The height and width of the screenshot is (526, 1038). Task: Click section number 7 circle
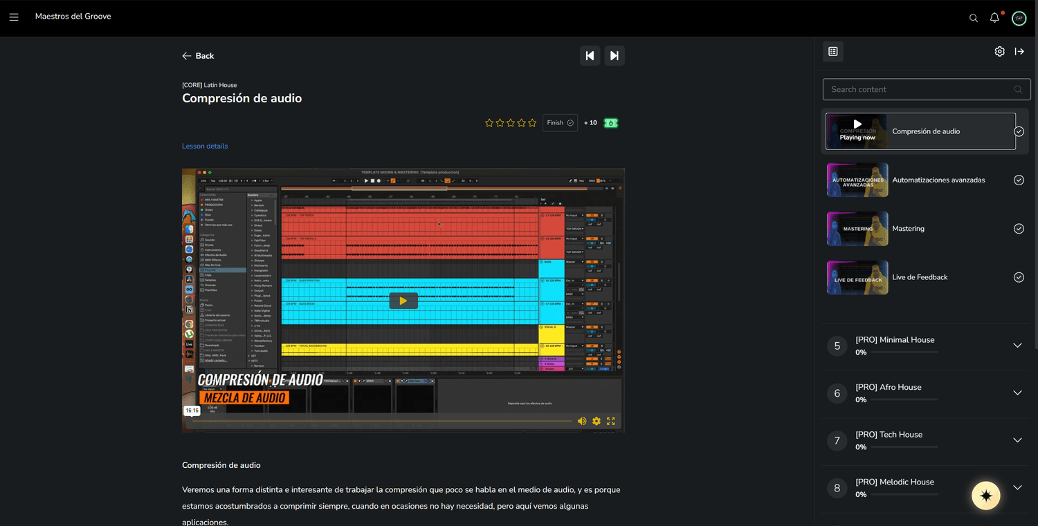(837, 440)
